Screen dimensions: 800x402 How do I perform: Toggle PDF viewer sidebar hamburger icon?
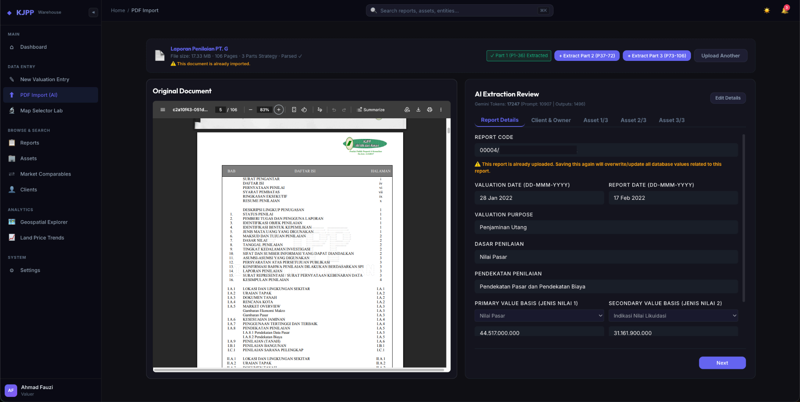point(162,110)
